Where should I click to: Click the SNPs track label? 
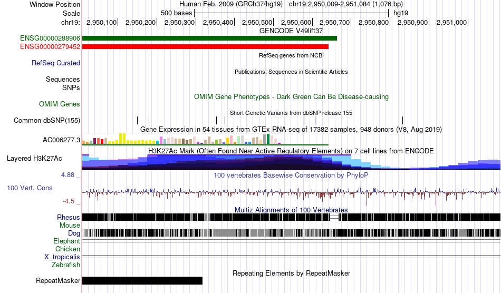tap(71, 87)
